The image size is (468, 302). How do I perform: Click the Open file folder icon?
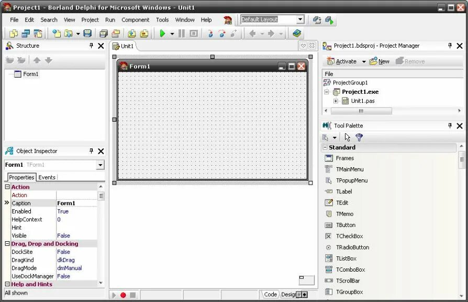(x=69, y=34)
